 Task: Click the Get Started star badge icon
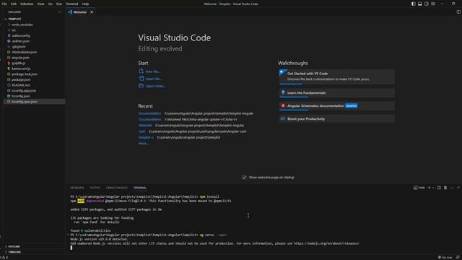tap(282, 72)
